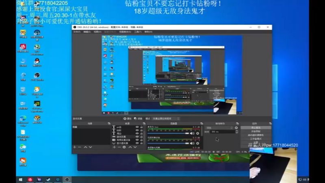Open capture mode dropdown in source toolbar

166,119
